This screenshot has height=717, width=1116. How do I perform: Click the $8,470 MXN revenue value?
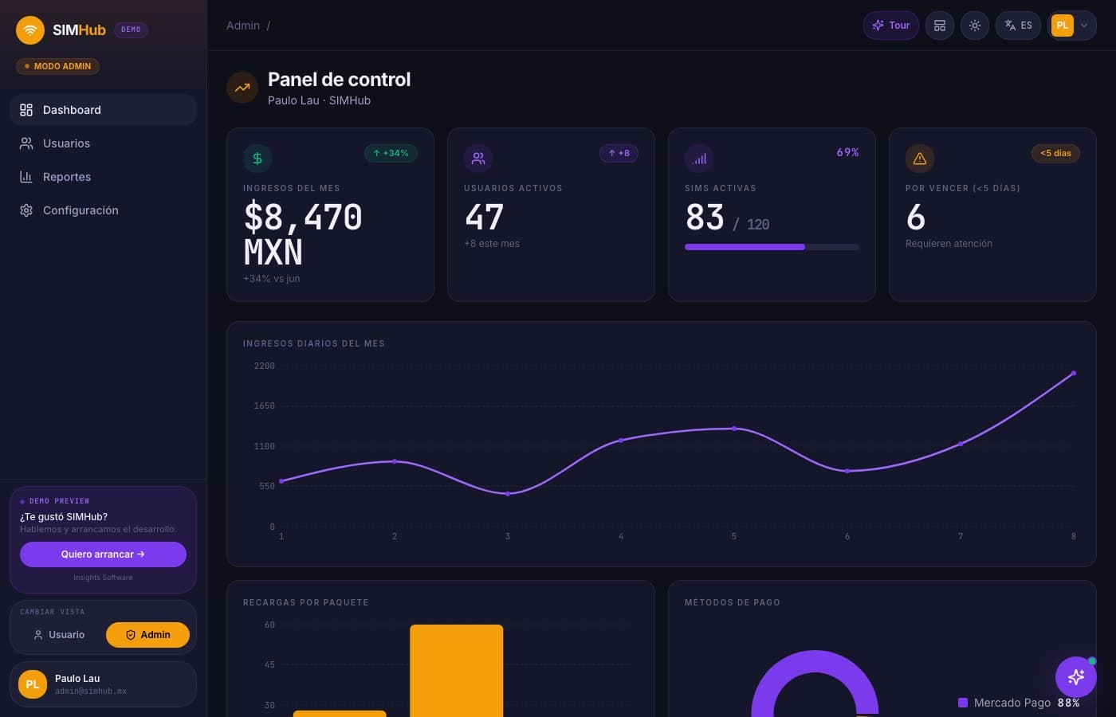pos(303,234)
